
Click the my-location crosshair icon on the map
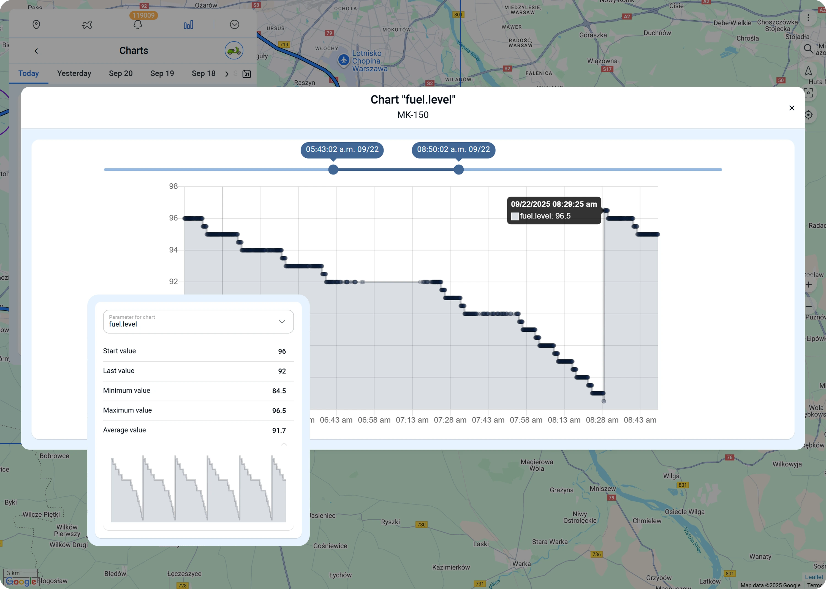809,115
